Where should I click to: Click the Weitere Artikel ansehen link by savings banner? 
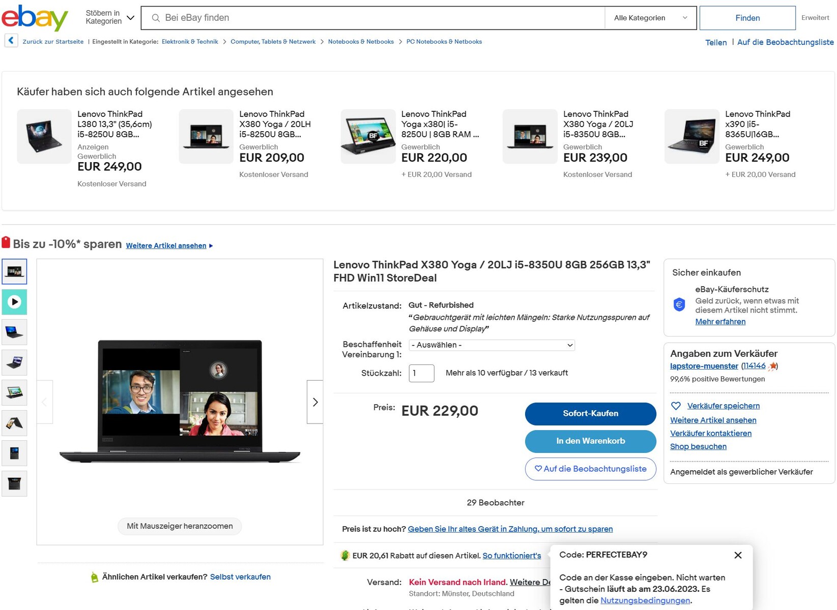(x=166, y=246)
